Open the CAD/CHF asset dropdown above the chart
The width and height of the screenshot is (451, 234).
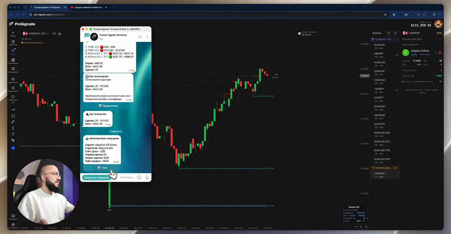click(36, 34)
